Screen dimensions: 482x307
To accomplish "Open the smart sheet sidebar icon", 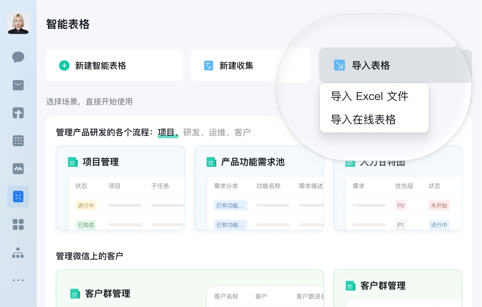I will [x=18, y=197].
